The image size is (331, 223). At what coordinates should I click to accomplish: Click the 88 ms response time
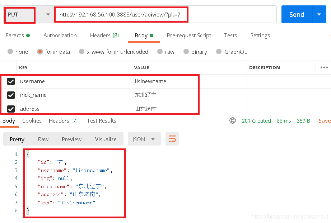(284, 121)
